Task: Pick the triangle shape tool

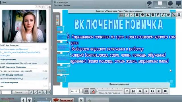Action: click(148, 15)
